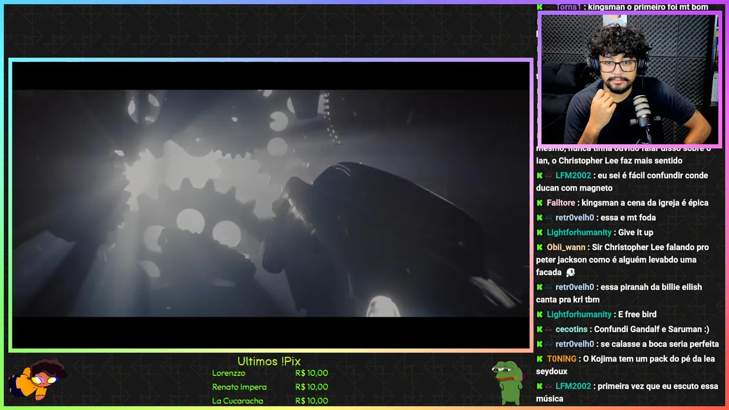Click the K badge on the "essa e mt foda" message

point(539,218)
